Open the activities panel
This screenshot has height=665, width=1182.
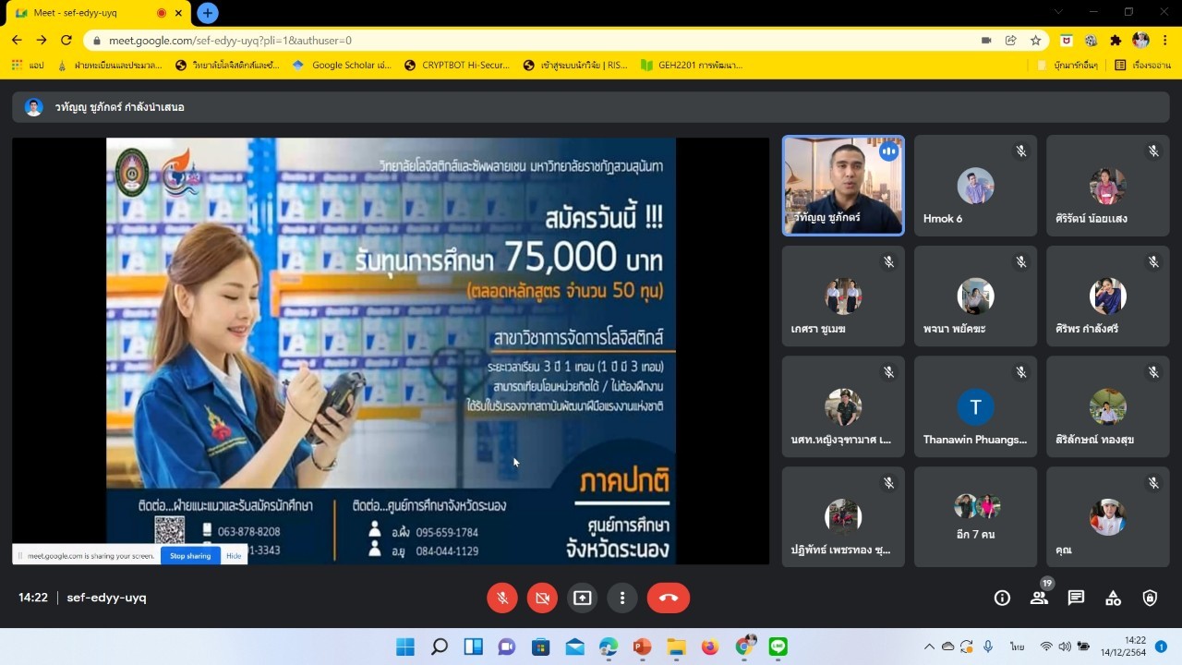(1113, 598)
